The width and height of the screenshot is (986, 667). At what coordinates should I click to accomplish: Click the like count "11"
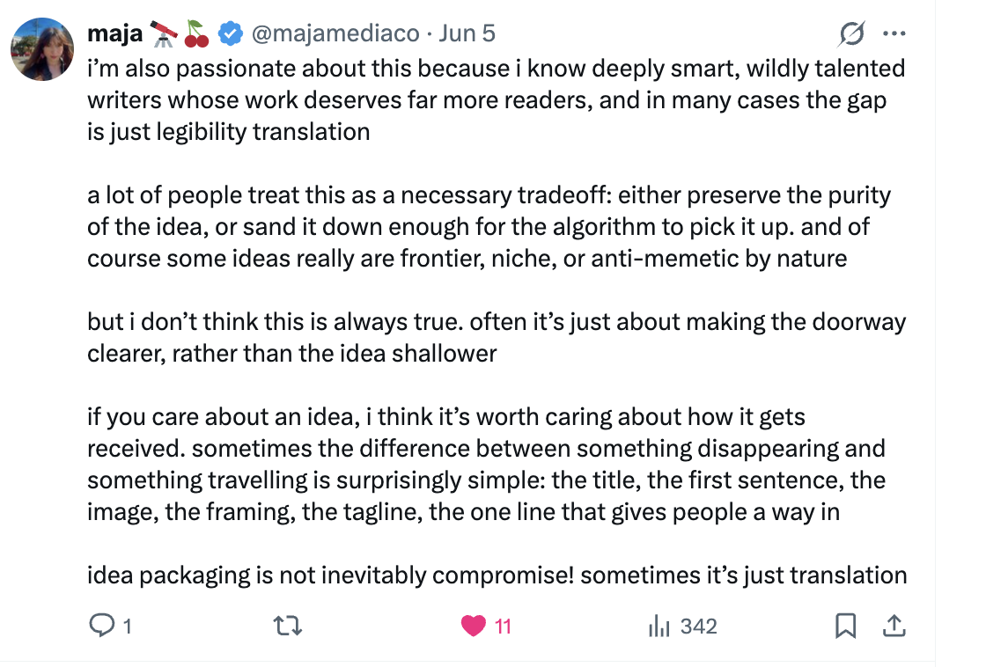[503, 627]
